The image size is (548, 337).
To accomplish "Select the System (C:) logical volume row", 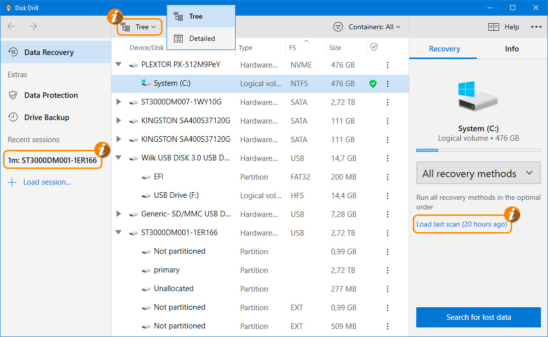I will click(x=260, y=84).
